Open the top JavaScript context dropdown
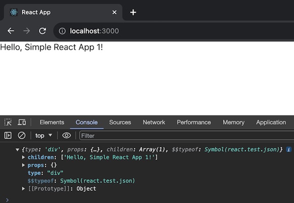Image resolution: width=294 pixels, height=203 pixels. (x=44, y=135)
